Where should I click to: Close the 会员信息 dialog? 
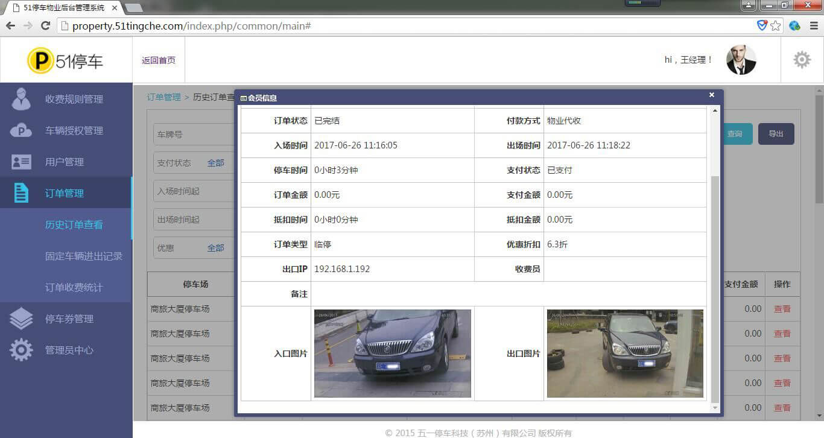712,95
